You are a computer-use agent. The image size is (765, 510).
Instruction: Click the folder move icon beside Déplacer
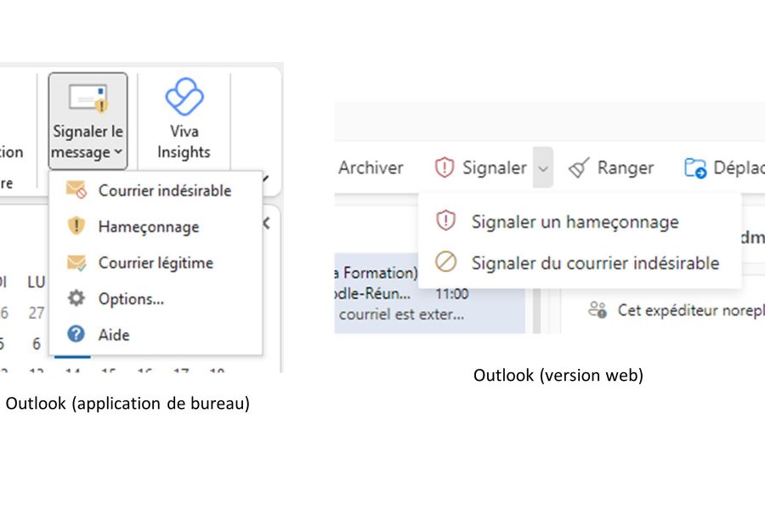click(695, 168)
